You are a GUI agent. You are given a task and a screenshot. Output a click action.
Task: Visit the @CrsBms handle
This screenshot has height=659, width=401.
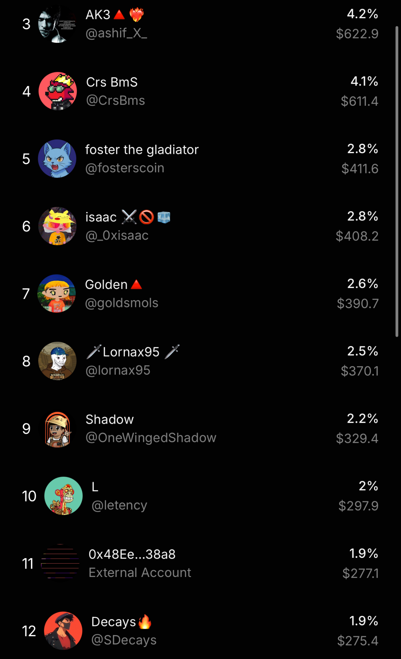click(x=115, y=101)
